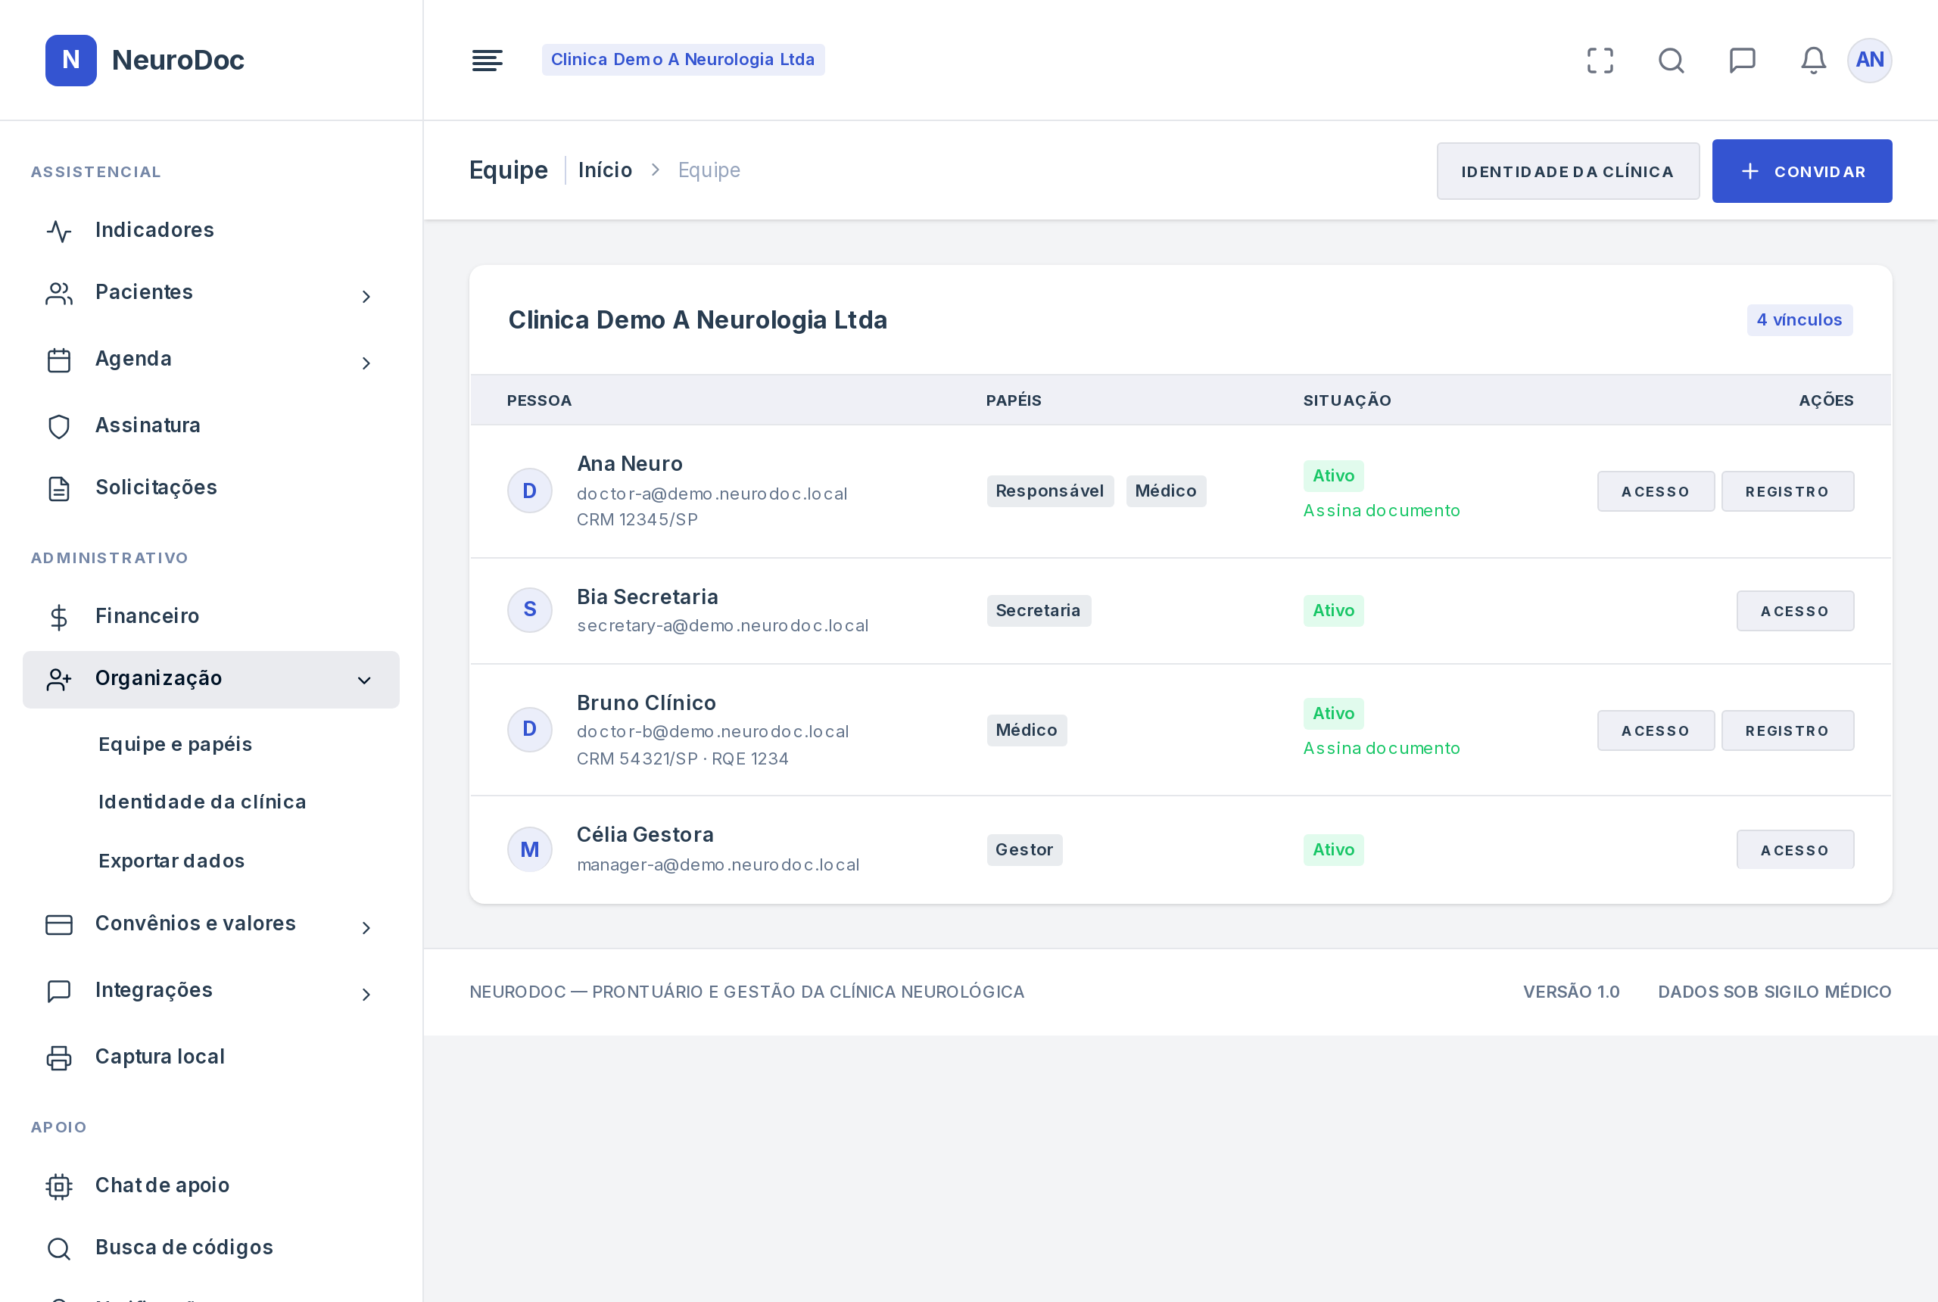Open the Clinica Demo A Neurologia Ltda selector
This screenshot has width=1938, height=1302.
(x=683, y=60)
